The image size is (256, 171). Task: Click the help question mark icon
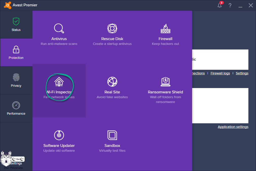(x=230, y=5)
